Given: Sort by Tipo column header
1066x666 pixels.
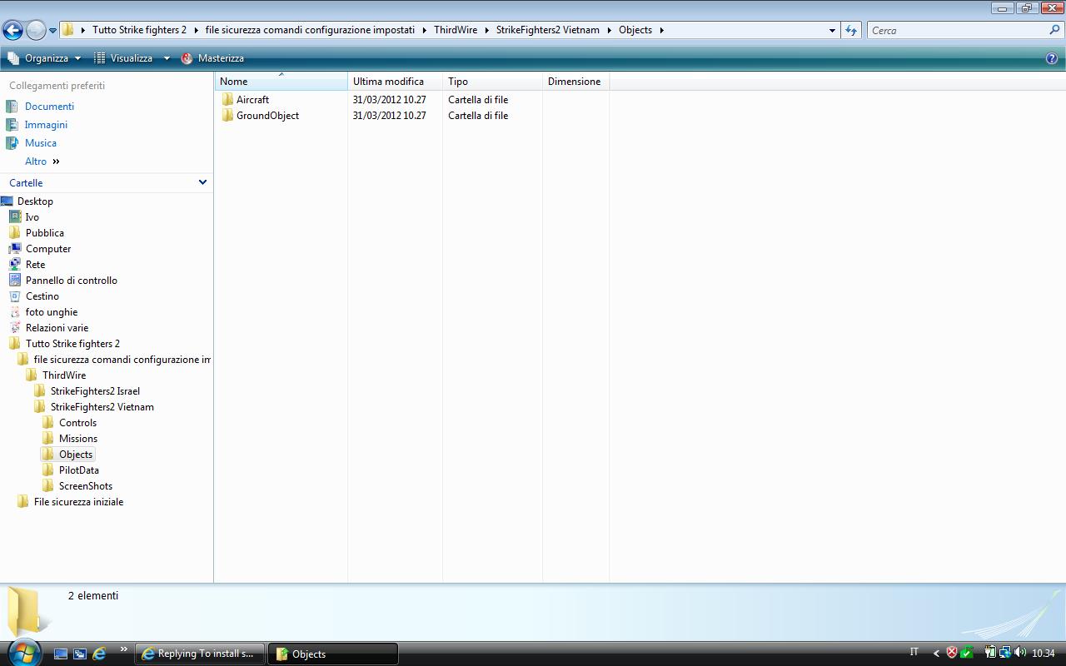Looking at the screenshot, I should [492, 82].
